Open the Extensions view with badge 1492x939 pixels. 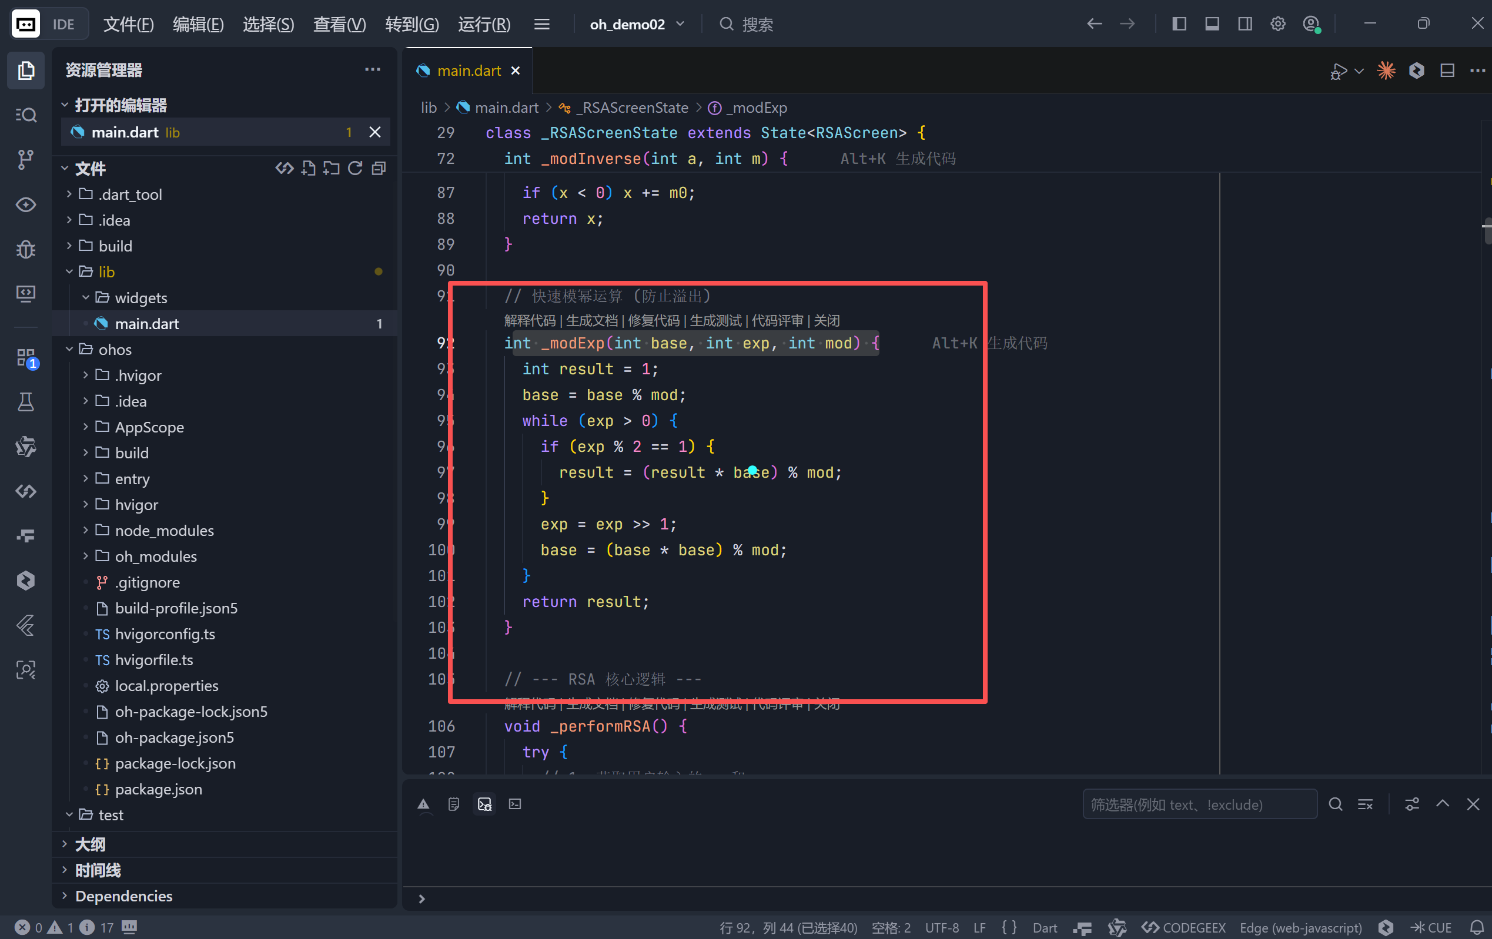[x=25, y=358]
